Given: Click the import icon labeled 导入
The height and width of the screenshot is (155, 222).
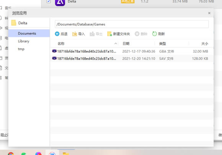Looking at the screenshot, I should click(75, 34).
